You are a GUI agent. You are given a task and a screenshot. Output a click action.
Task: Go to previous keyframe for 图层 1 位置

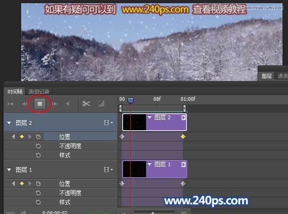[13, 184]
